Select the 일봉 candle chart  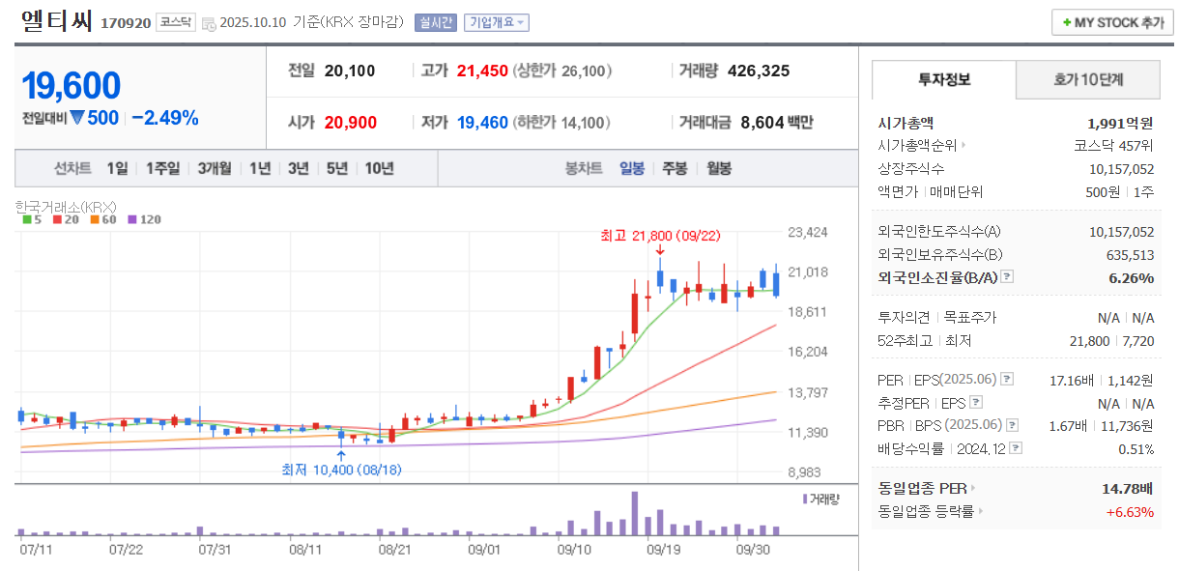pos(632,168)
